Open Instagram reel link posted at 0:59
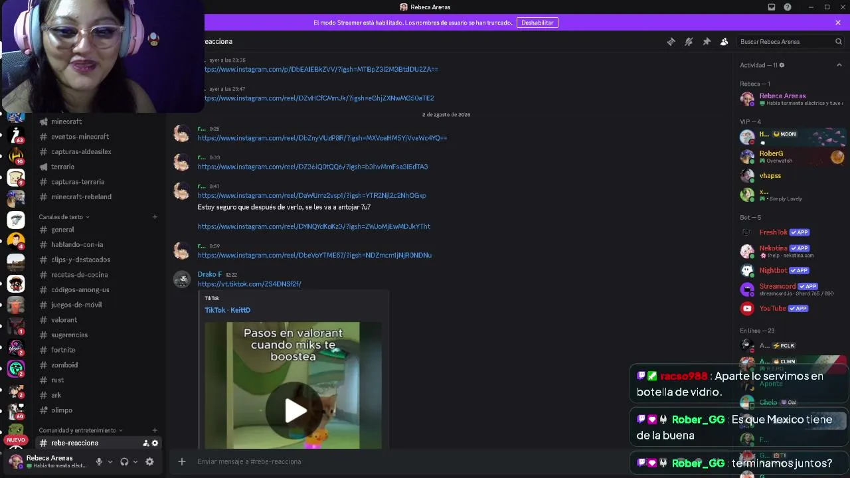Viewport: 850px width, 478px height. 315,255
